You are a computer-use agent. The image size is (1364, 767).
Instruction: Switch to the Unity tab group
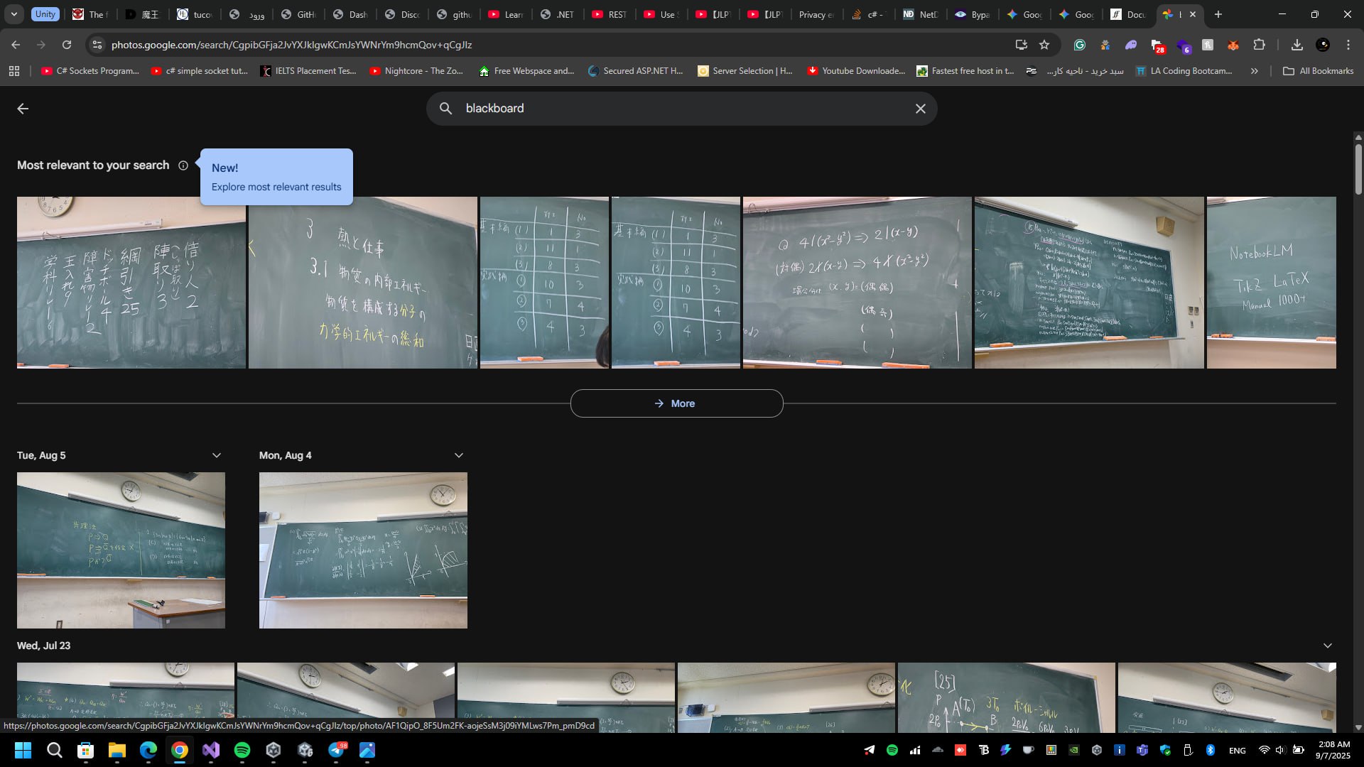tap(45, 14)
